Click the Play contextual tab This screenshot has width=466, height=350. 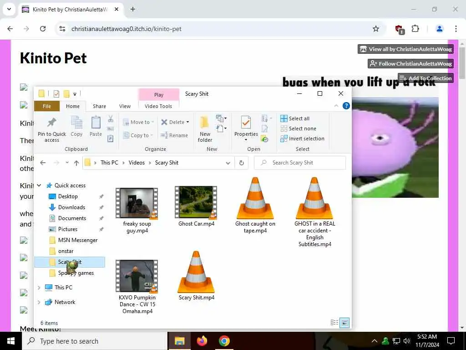tap(159, 95)
